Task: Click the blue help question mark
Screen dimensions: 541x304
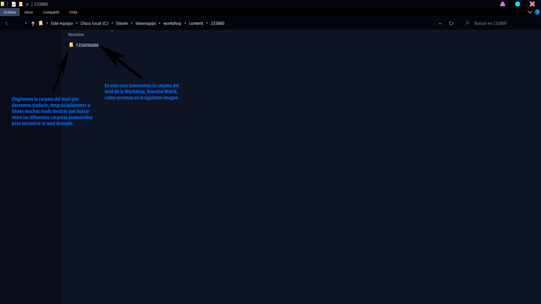Action: click(537, 12)
